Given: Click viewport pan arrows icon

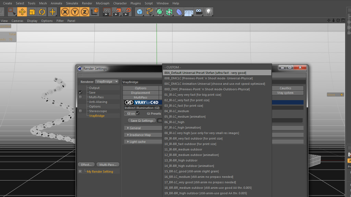Looking at the screenshot, I should point(329,20).
